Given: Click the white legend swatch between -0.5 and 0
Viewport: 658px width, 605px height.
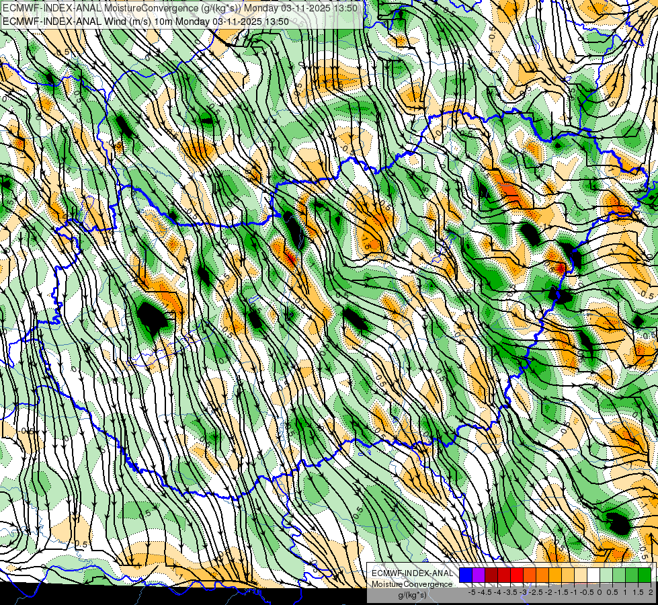Looking at the screenshot, I should point(593,575).
